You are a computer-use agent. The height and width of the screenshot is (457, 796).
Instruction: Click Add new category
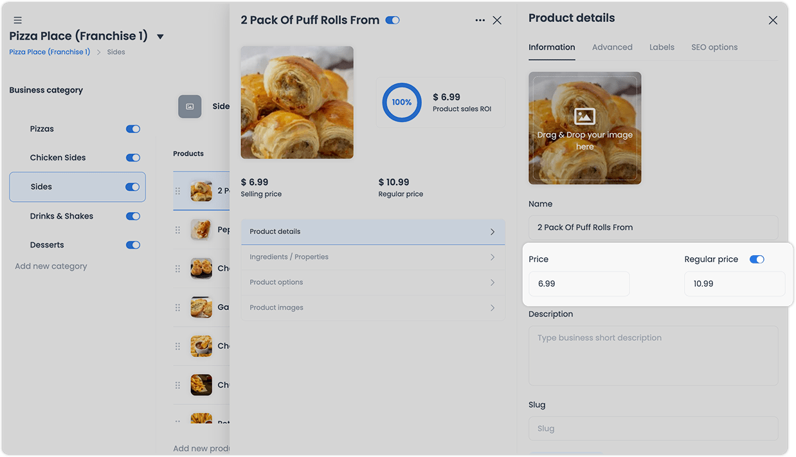[x=51, y=266]
